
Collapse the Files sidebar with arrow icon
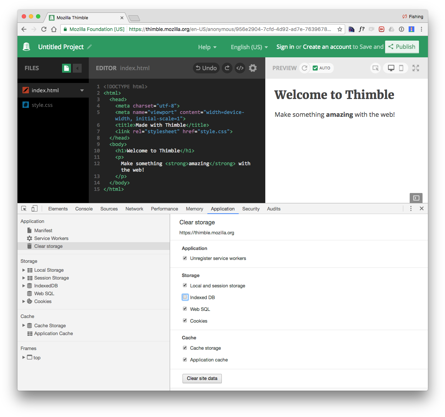(x=77, y=68)
